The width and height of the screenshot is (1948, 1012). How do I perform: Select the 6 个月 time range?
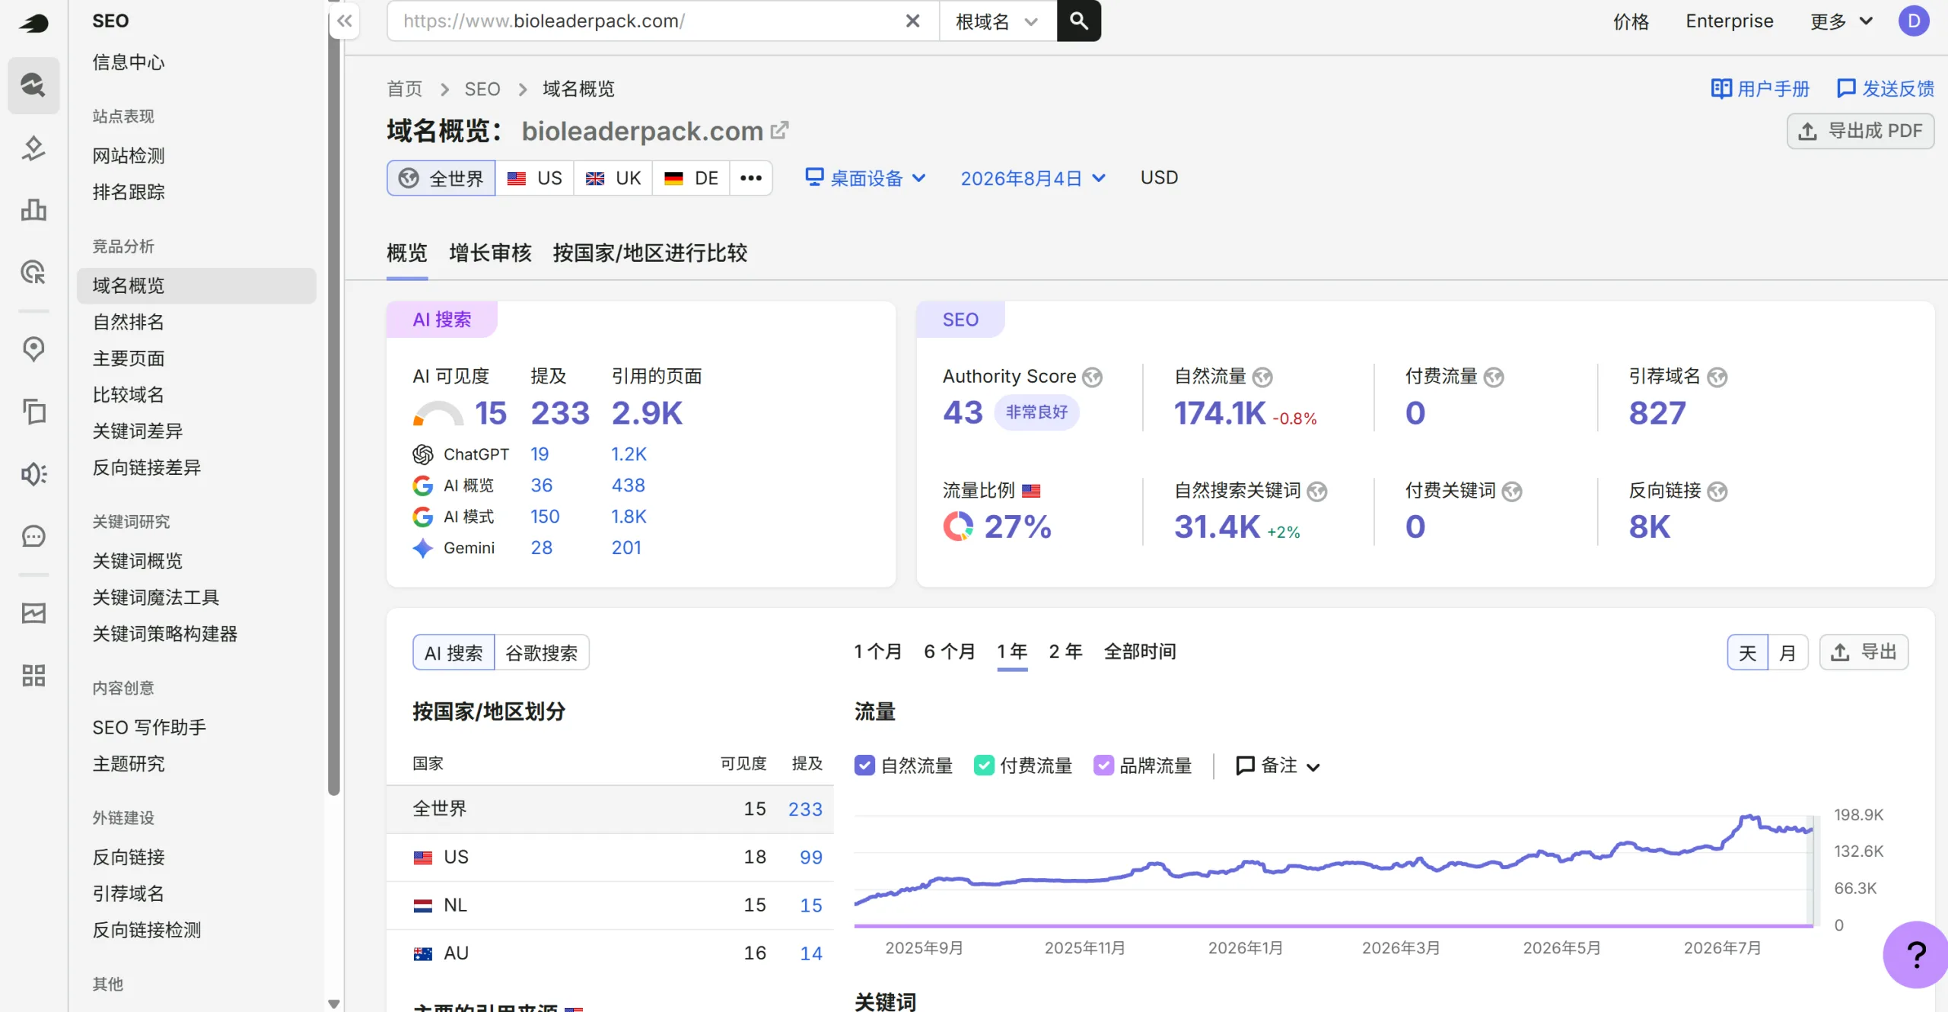(x=949, y=651)
